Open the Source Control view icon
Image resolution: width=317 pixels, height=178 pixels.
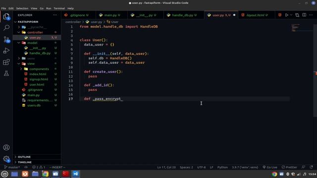pyautogui.click(x=6, y=39)
